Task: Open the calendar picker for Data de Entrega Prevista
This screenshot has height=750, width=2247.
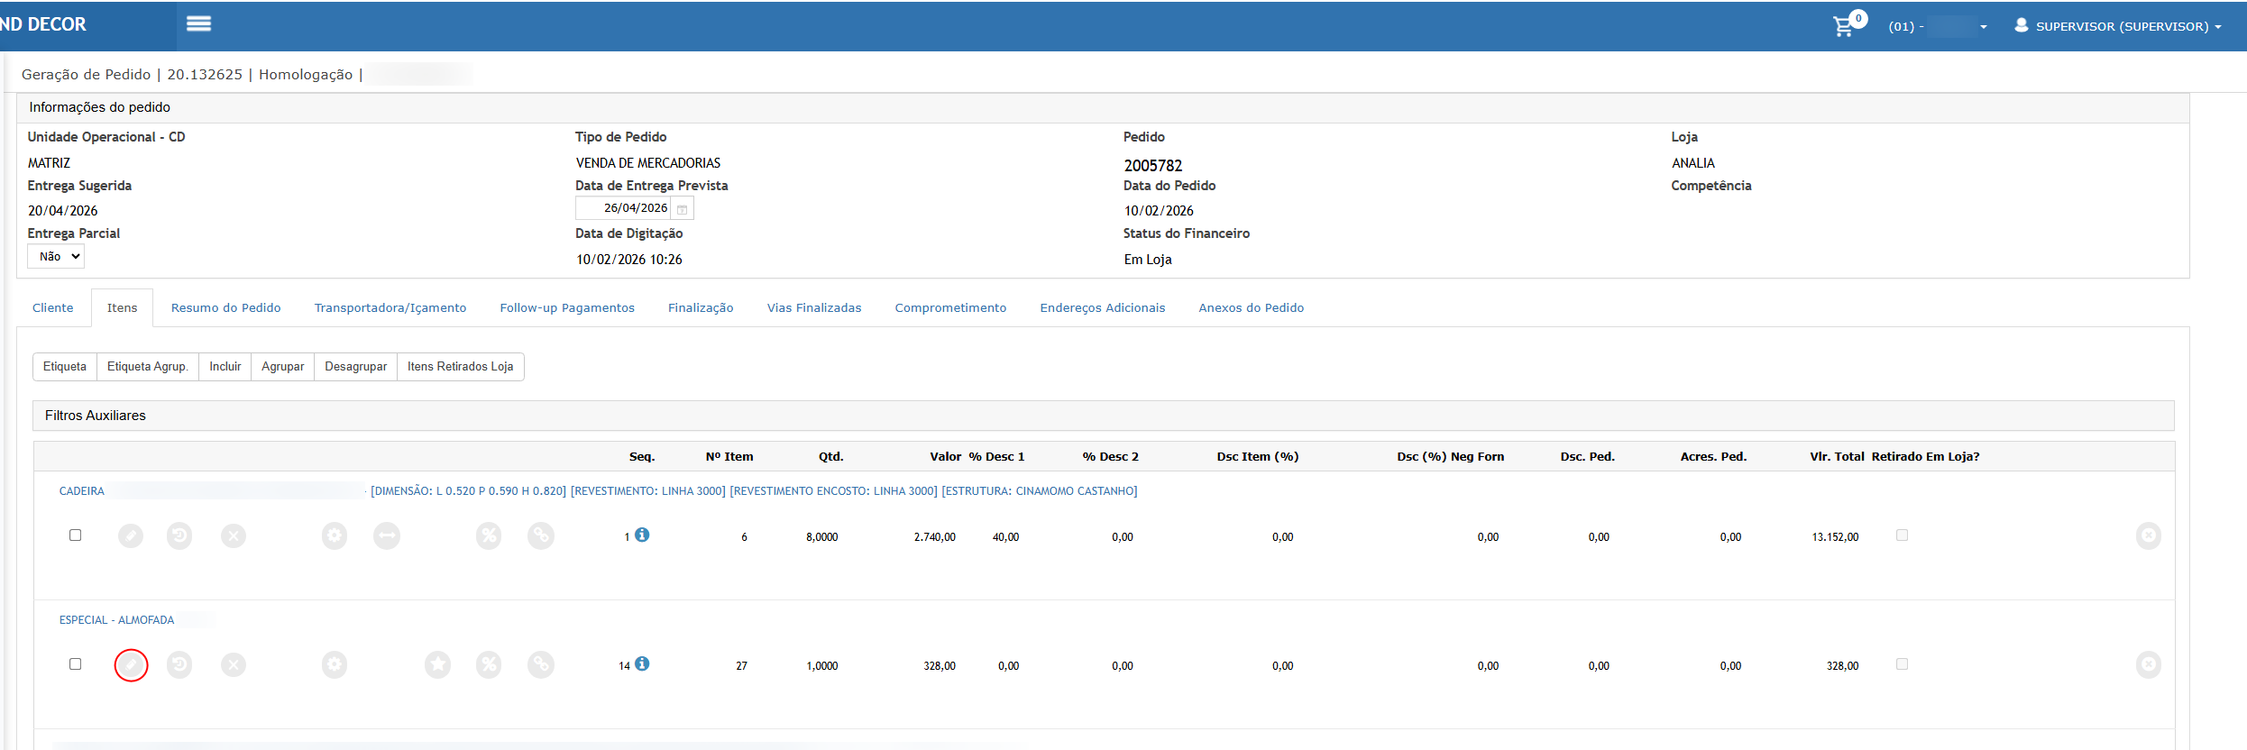Action: click(683, 209)
